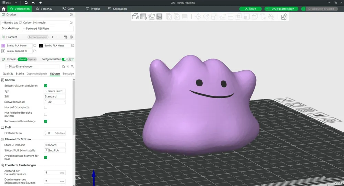Click the Undo arrow icon
The image size is (344, 186).
point(33,3)
